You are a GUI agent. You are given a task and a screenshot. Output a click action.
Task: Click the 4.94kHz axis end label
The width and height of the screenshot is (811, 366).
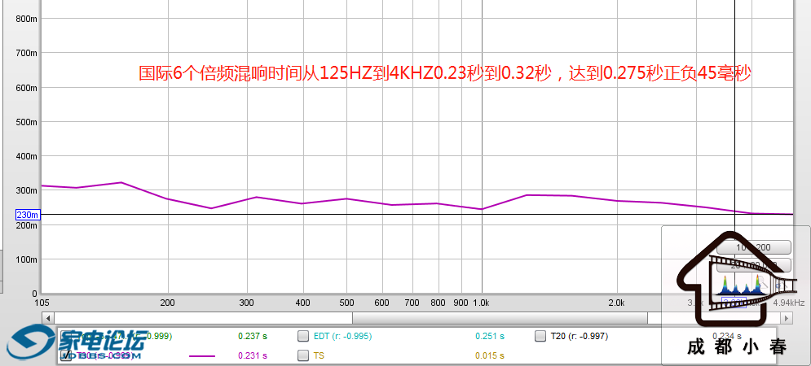click(789, 303)
